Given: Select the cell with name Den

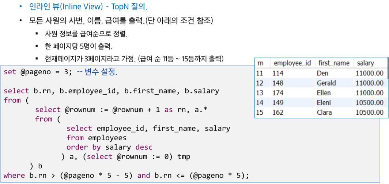Looking at the screenshot, I should [x=322, y=73].
